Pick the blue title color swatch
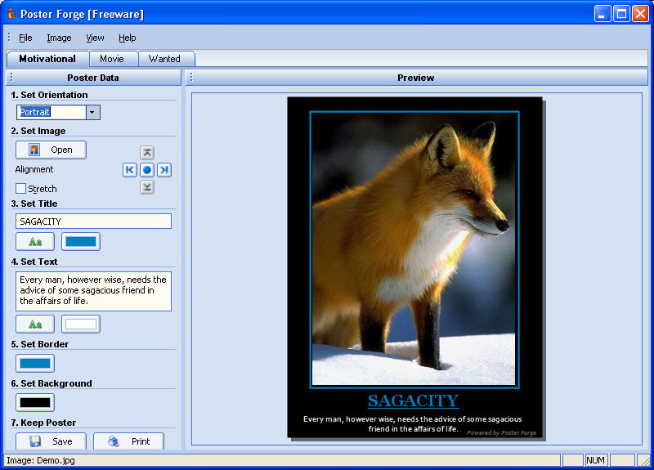The height and width of the screenshot is (470, 654). point(81,241)
